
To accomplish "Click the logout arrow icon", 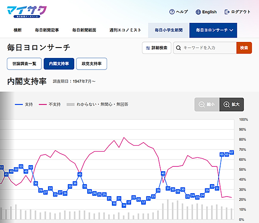I will pyautogui.click(x=227, y=12).
